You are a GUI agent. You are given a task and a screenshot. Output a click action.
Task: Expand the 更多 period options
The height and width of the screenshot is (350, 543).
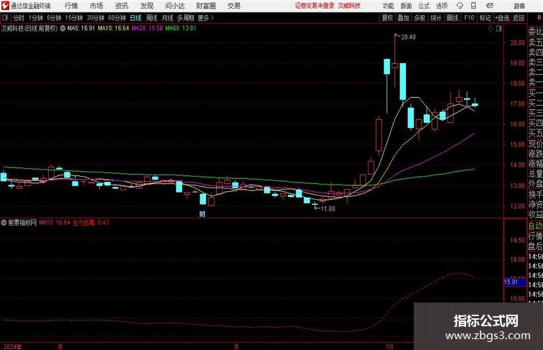point(206,18)
